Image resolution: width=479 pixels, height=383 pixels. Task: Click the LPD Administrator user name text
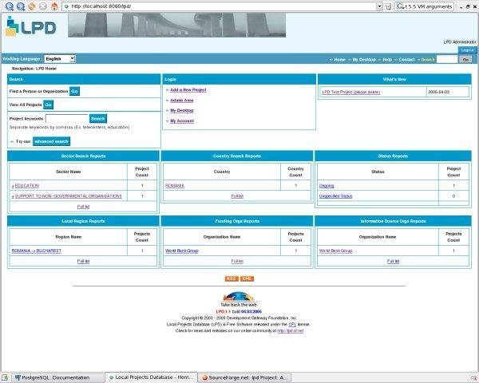460,41
